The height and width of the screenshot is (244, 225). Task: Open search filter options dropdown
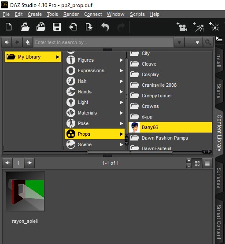click(x=194, y=42)
